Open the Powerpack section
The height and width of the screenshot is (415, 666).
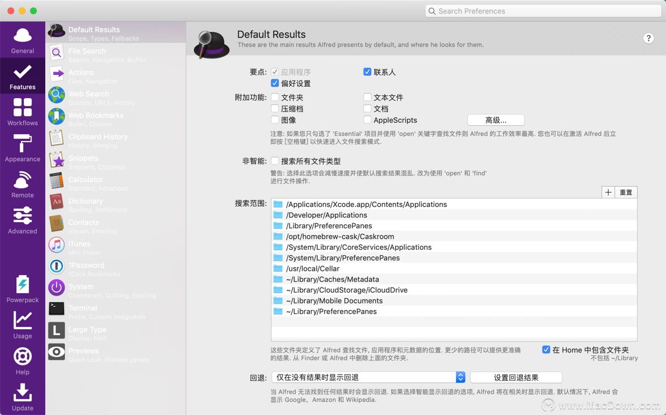click(x=23, y=289)
